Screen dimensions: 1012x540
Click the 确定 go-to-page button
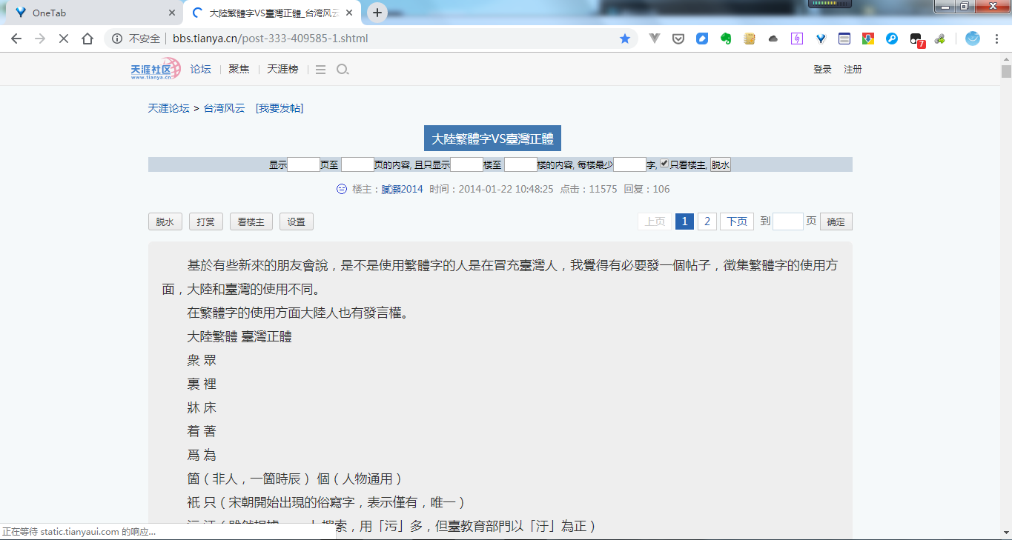[x=836, y=221]
